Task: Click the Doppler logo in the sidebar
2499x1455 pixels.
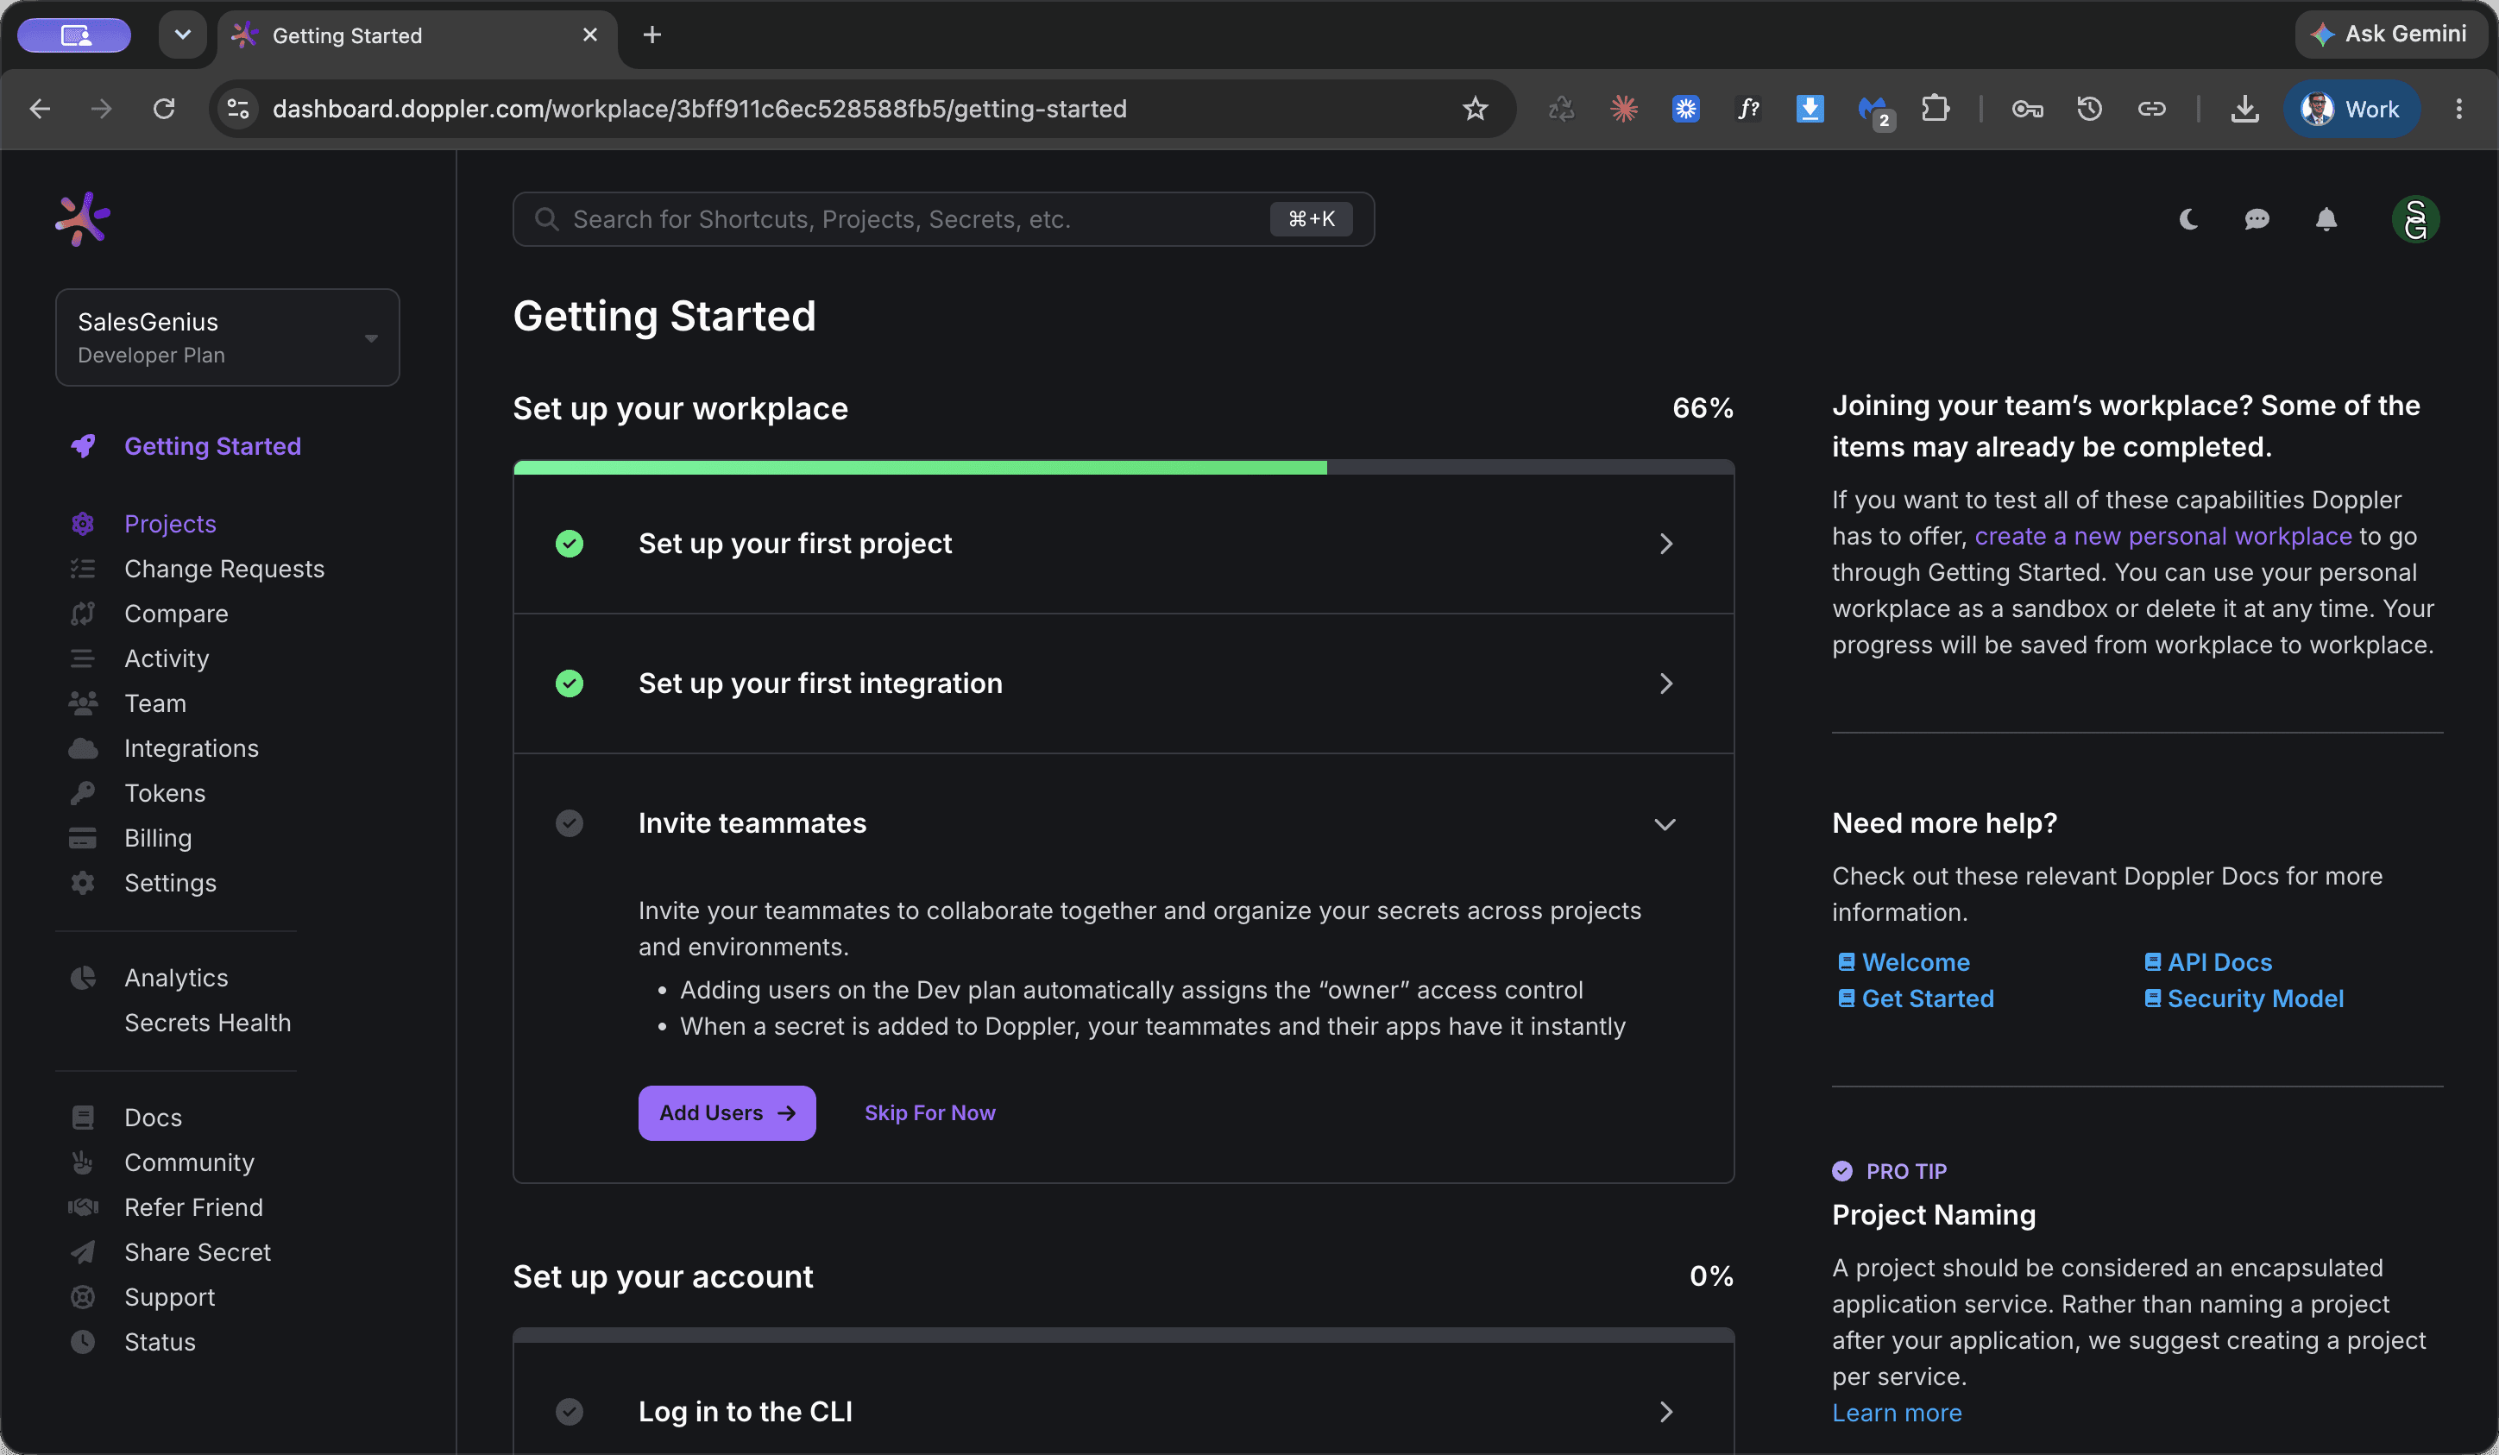Action: 82,218
